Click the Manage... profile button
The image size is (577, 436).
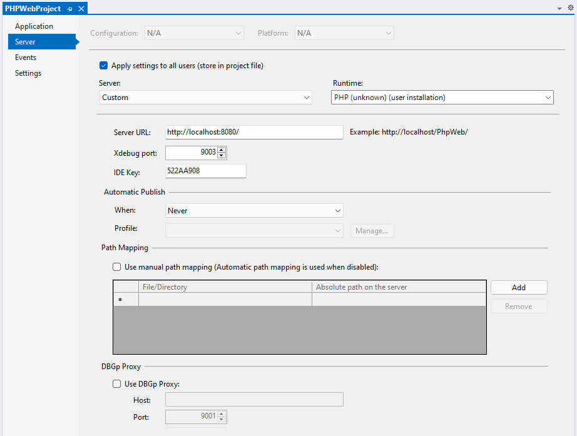(x=372, y=231)
